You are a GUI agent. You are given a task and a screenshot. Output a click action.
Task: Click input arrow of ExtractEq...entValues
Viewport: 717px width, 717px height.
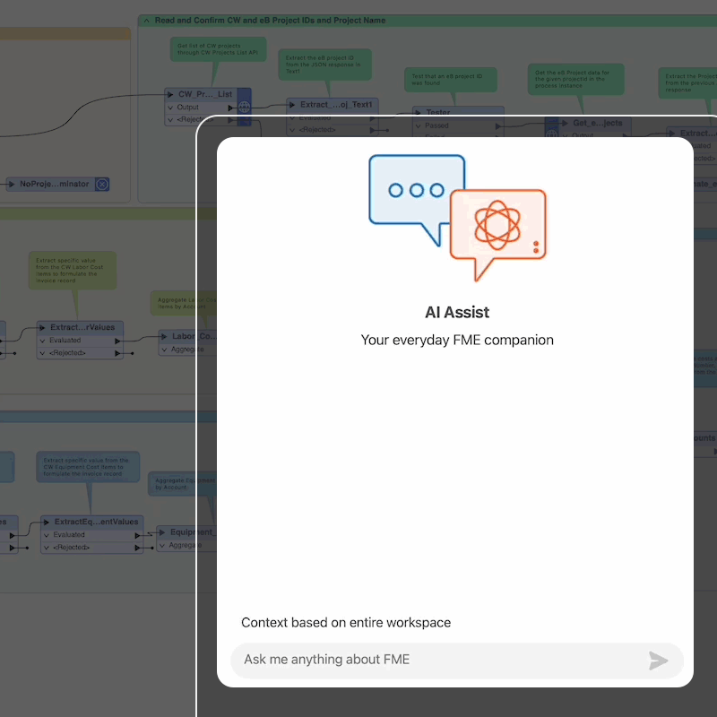pyautogui.click(x=47, y=522)
